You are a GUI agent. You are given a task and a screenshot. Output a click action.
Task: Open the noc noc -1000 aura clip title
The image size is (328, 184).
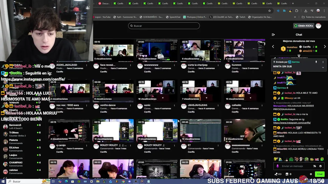click(67, 105)
